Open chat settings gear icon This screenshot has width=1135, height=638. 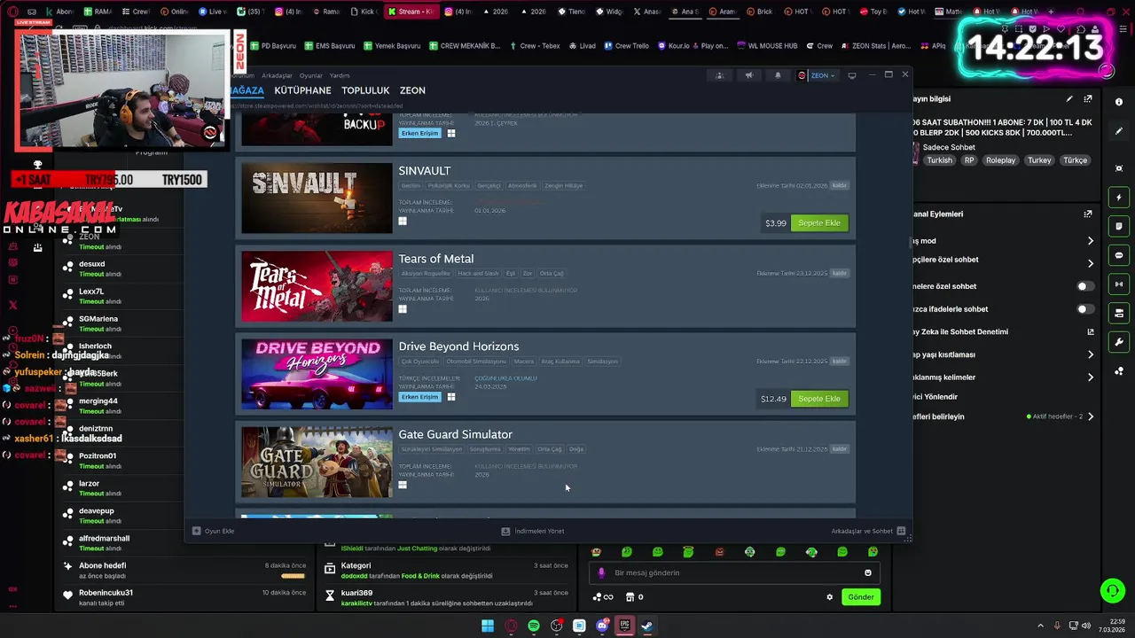click(x=829, y=597)
